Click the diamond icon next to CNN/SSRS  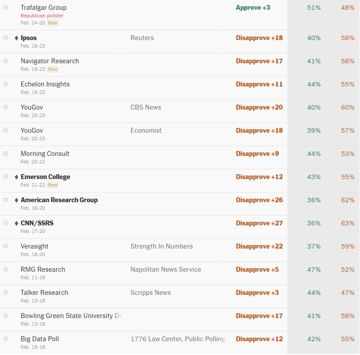[16, 223]
